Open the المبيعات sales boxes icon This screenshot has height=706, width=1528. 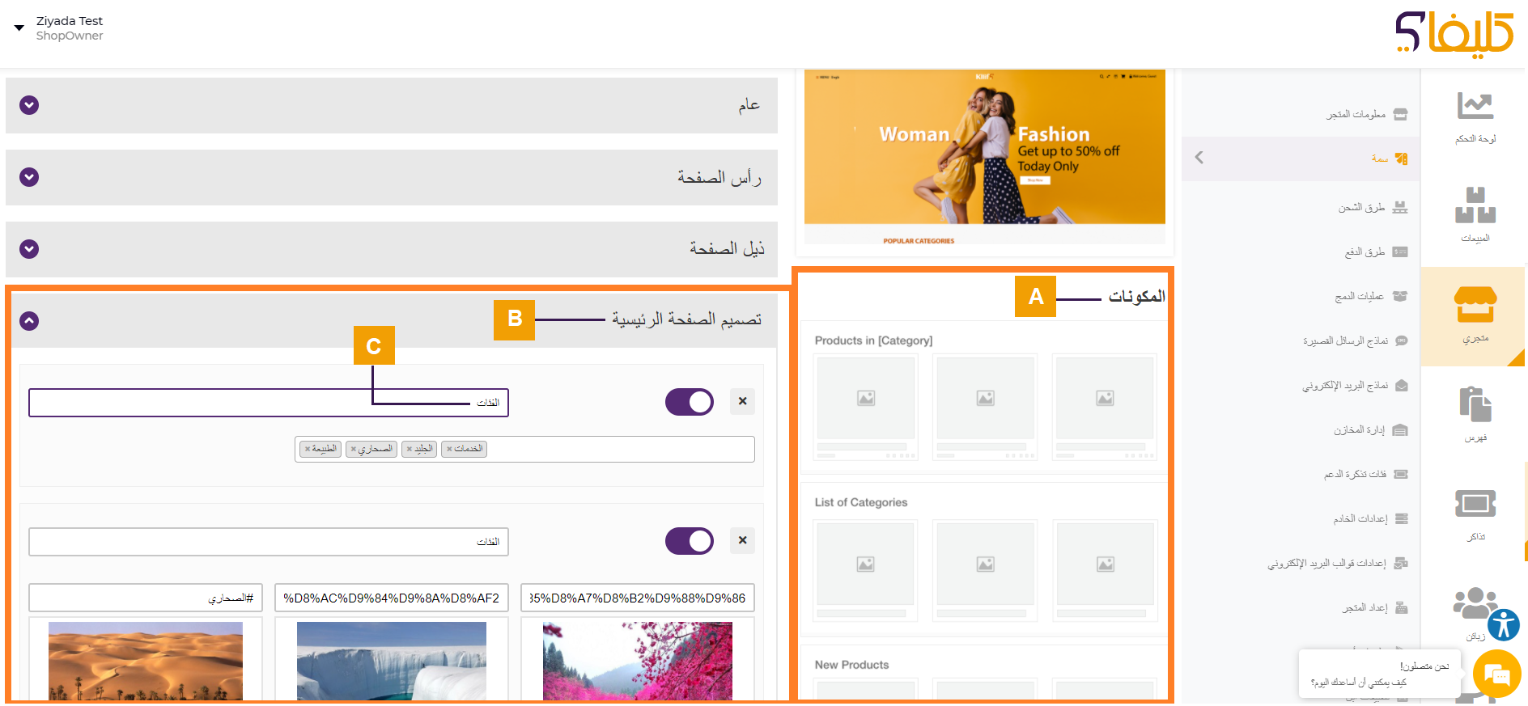tap(1475, 205)
